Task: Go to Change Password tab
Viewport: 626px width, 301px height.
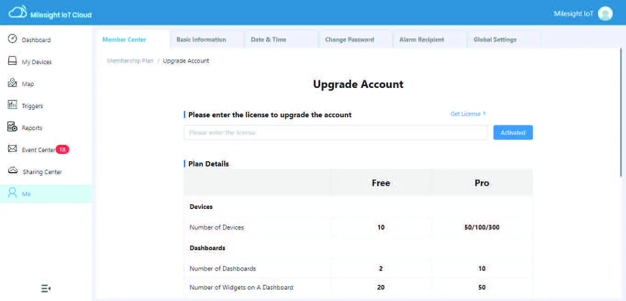Action: (349, 40)
